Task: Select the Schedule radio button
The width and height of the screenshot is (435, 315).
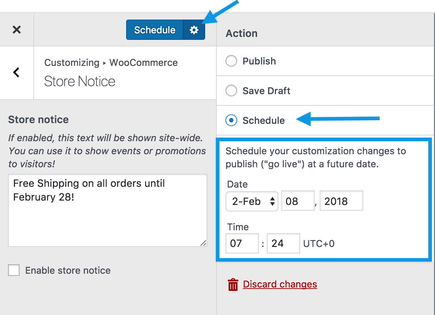Action: point(231,120)
